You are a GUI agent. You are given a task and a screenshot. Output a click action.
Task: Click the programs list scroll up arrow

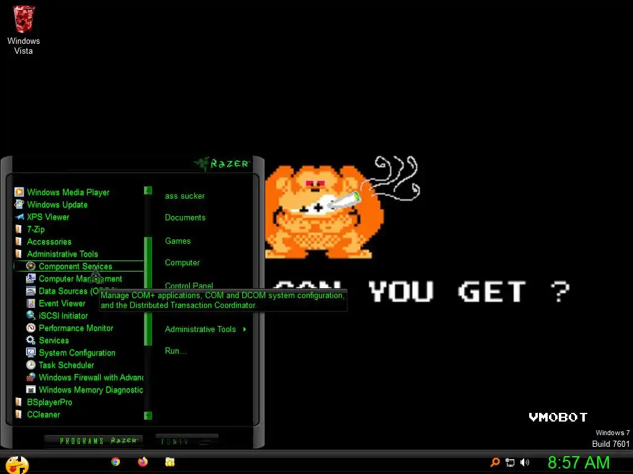click(148, 190)
